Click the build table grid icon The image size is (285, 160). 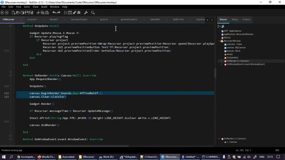tap(70, 12)
